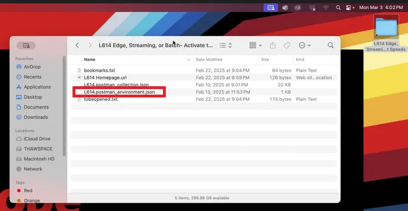Open the ellipsis action menu
Viewport: 408px width, 211px height.
[305, 46]
